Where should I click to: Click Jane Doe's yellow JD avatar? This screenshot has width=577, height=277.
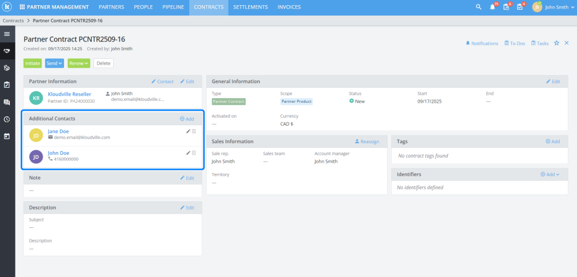pos(36,135)
